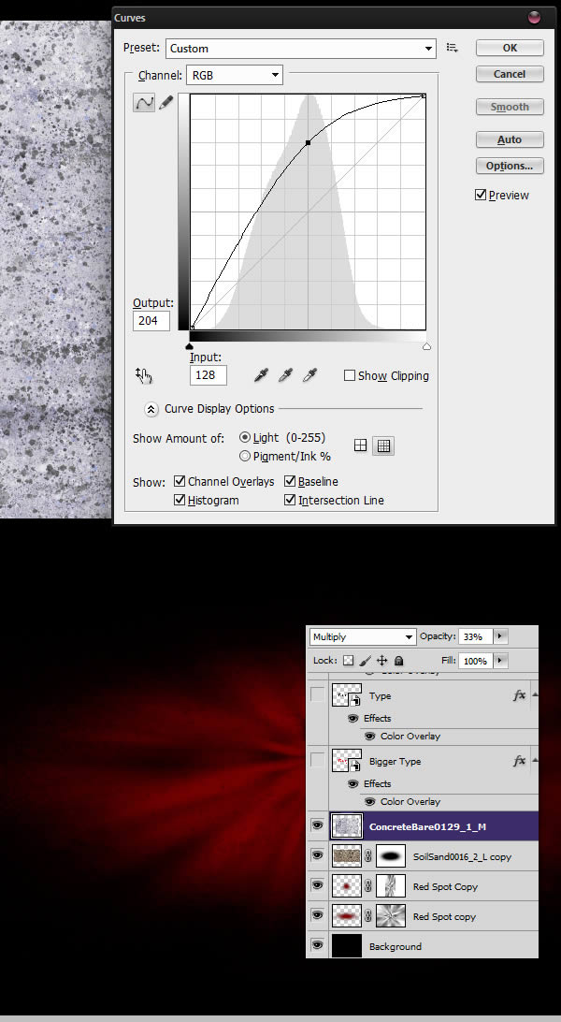Hide the ConcreteBare0129_1_M layer

click(x=317, y=825)
